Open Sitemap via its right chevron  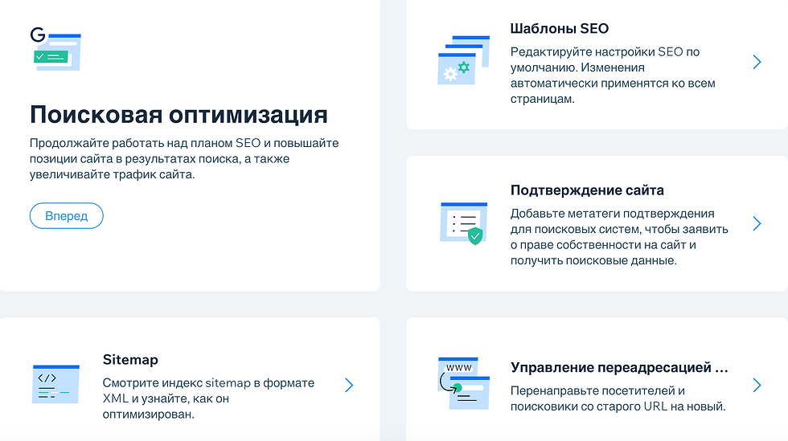(349, 385)
